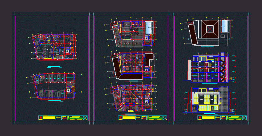This screenshot has height=136, width=262.
Task: Click the red logo in middle sheet title block
Action: point(120,118)
